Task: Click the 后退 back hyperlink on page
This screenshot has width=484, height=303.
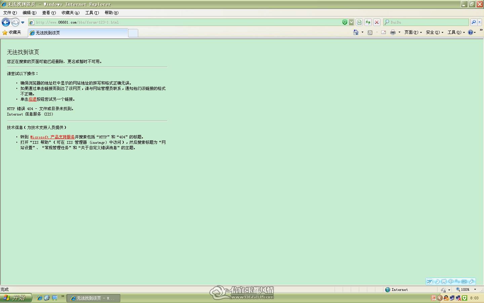Action: [x=32, y=99]
